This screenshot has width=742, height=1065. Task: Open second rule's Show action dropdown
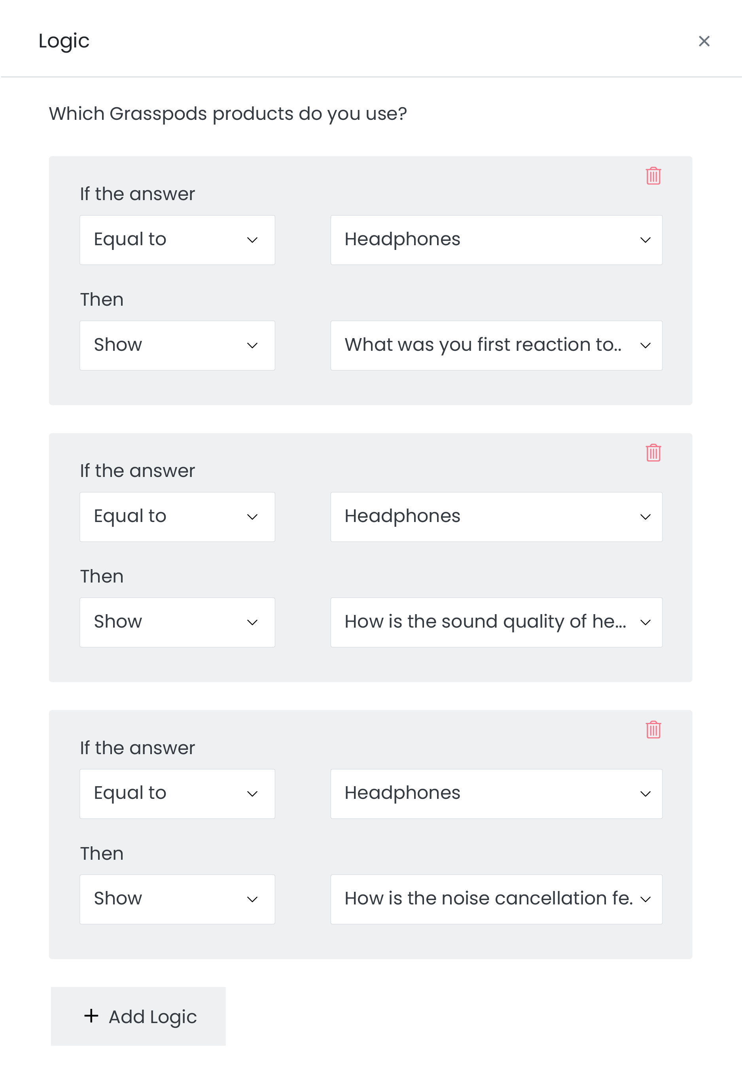pos(177,622)
